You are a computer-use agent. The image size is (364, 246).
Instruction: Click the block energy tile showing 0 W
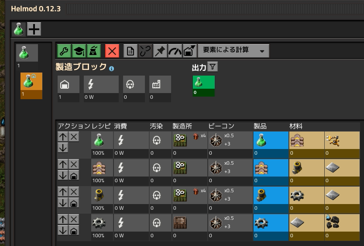[101, 89]
